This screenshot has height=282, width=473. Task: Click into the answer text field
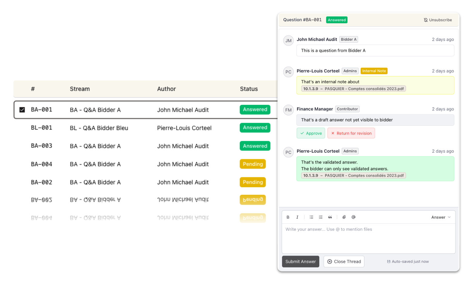368,238
